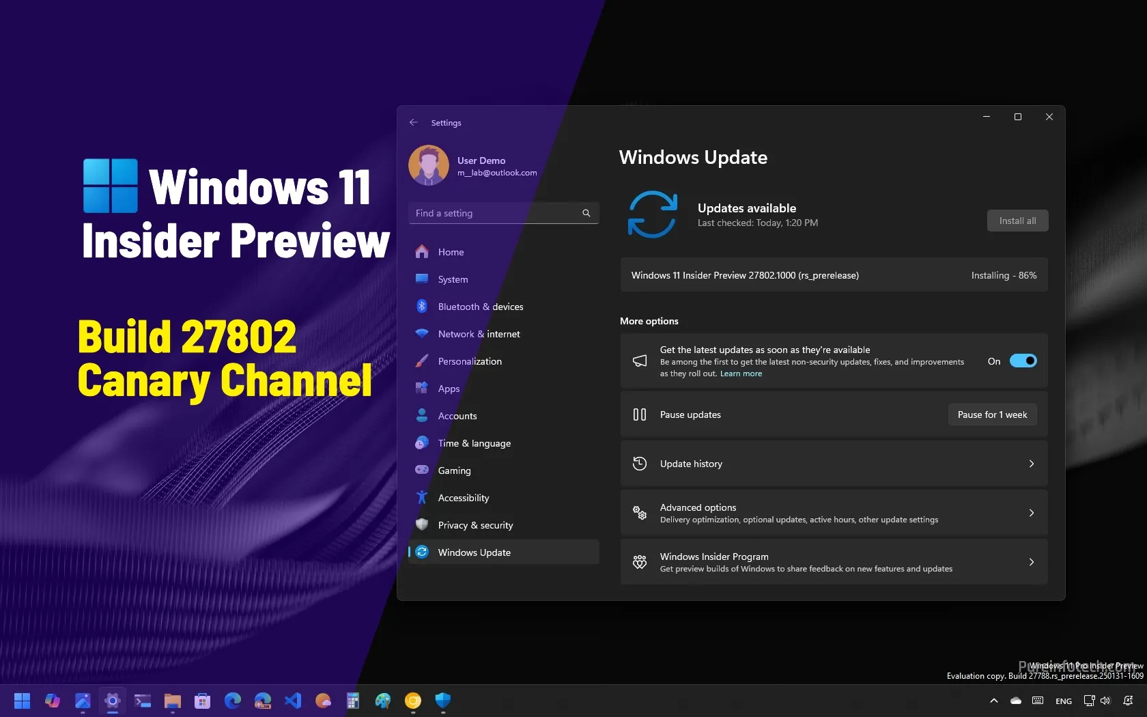Select Accounts in the Settings sidebar

[x=457, y=416]
